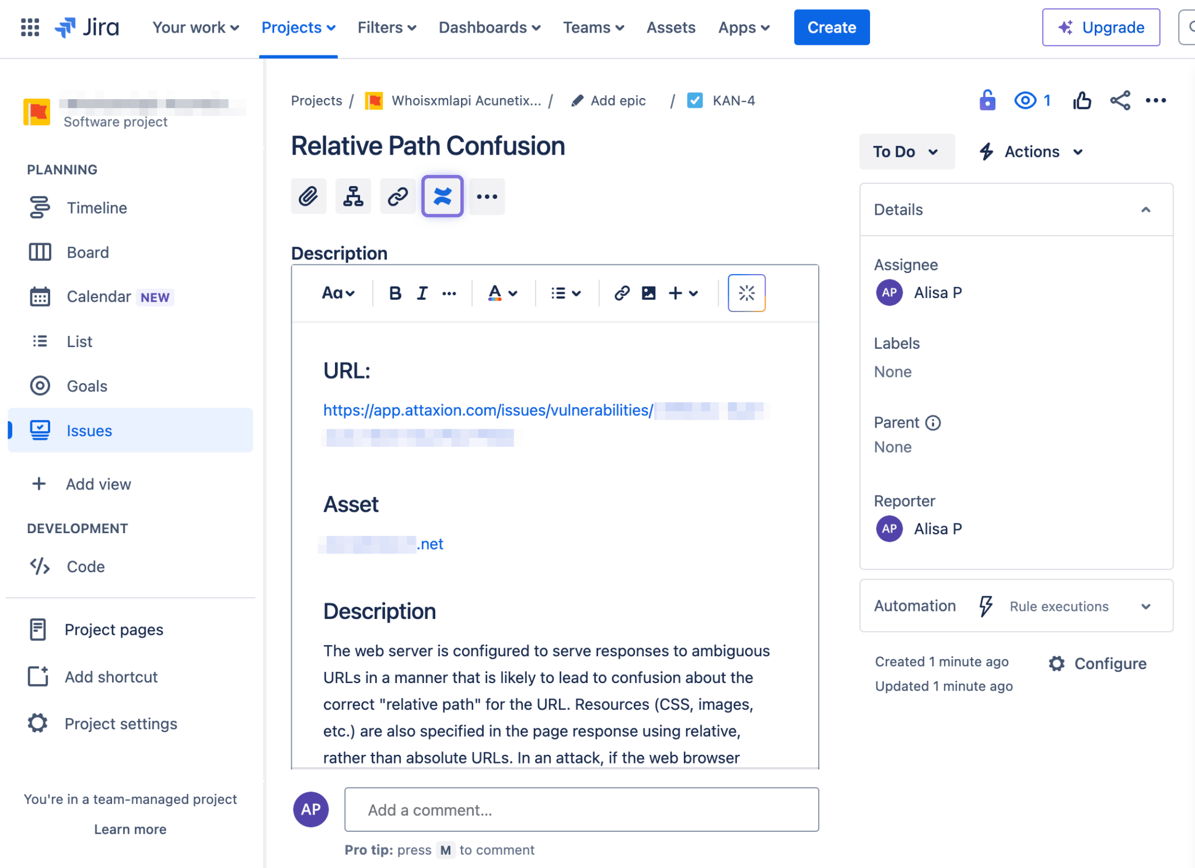Open the app.attaxion.com vulnerabilities link
1195x868 pixels.
coord(488,410)
